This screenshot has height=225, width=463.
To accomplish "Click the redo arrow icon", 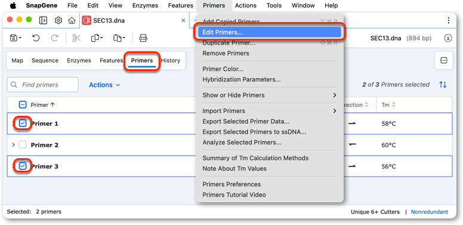I will click(55, 38).
